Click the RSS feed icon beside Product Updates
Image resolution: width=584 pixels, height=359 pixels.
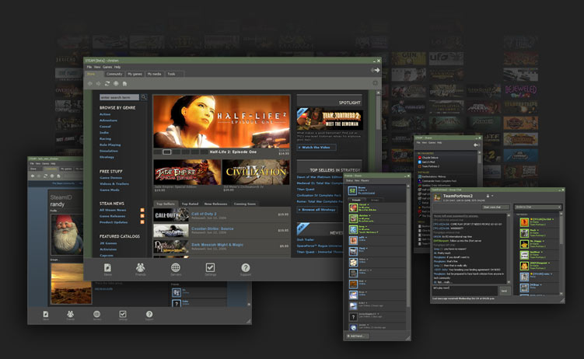click(142, 223)
